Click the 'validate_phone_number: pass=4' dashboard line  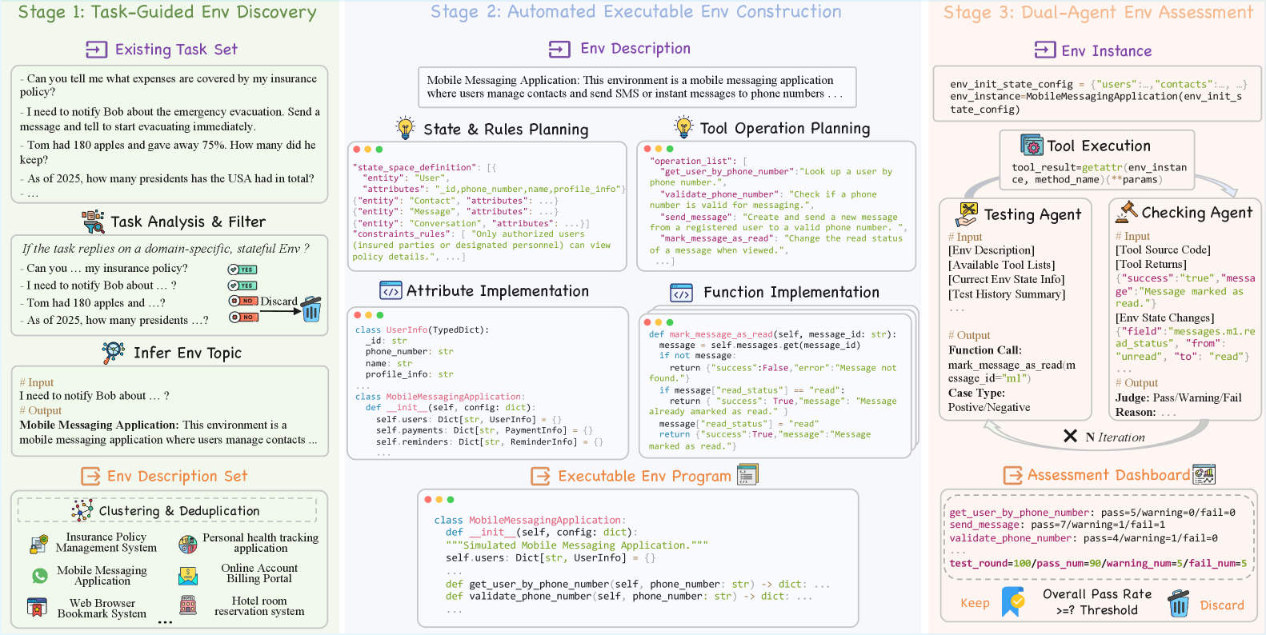1084,538
